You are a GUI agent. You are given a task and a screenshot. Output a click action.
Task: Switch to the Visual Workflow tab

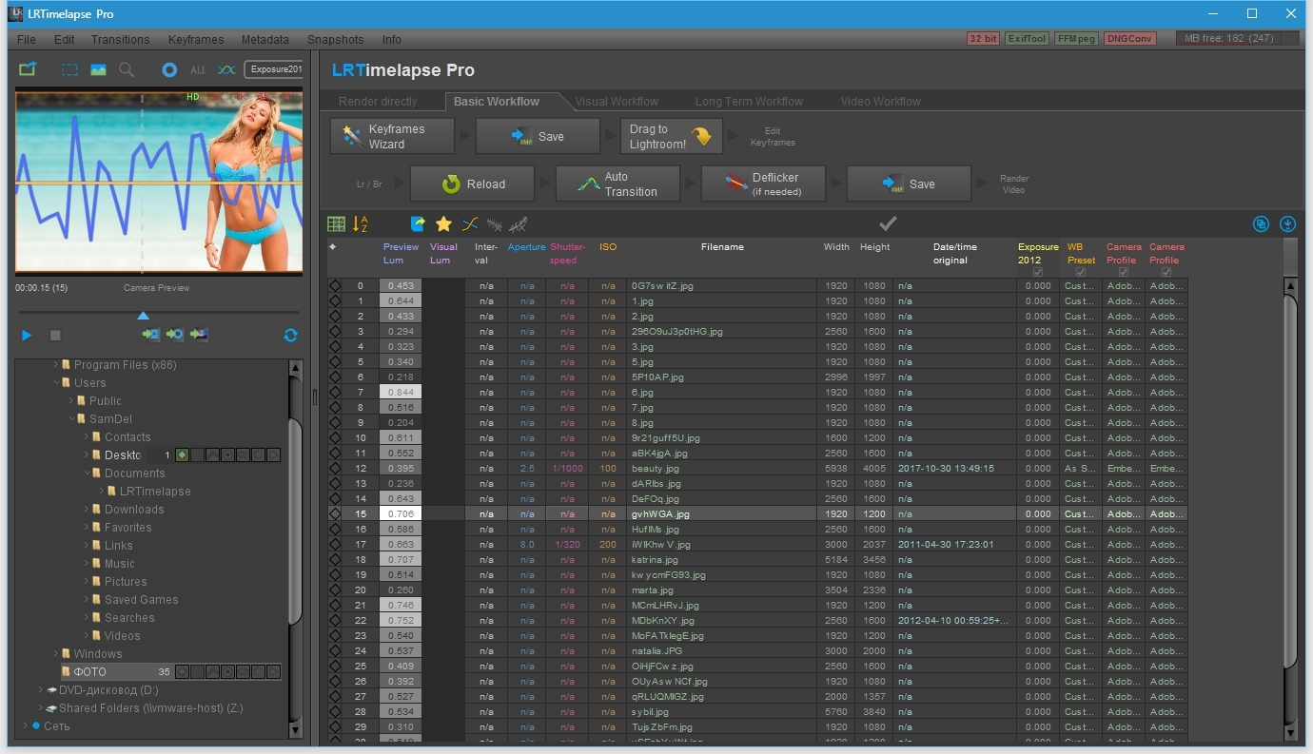[617, 102]
